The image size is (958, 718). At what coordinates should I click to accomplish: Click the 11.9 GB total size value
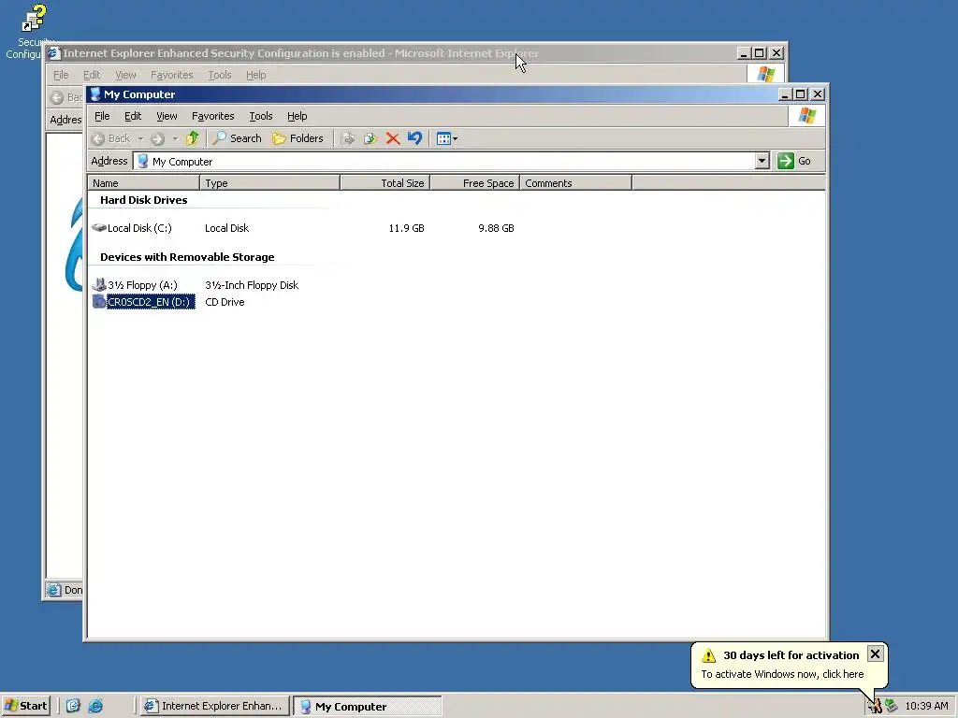[x=406, y=228]
